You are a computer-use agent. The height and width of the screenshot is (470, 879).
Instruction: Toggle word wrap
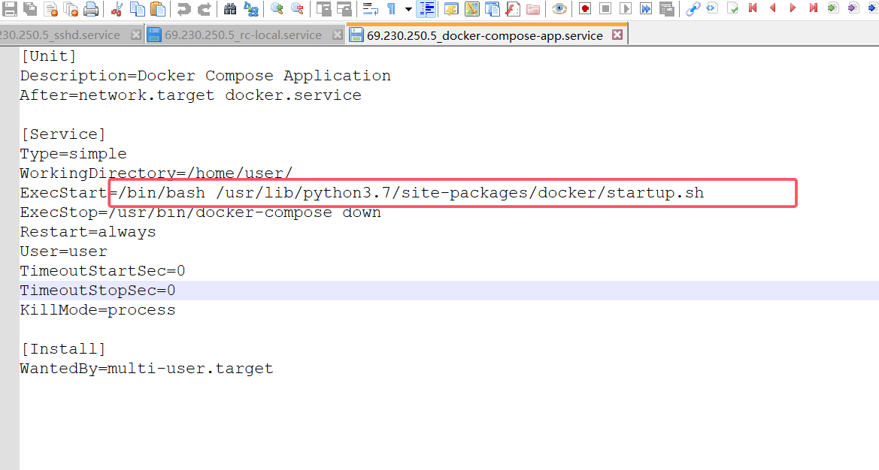[x=370, y=8]
